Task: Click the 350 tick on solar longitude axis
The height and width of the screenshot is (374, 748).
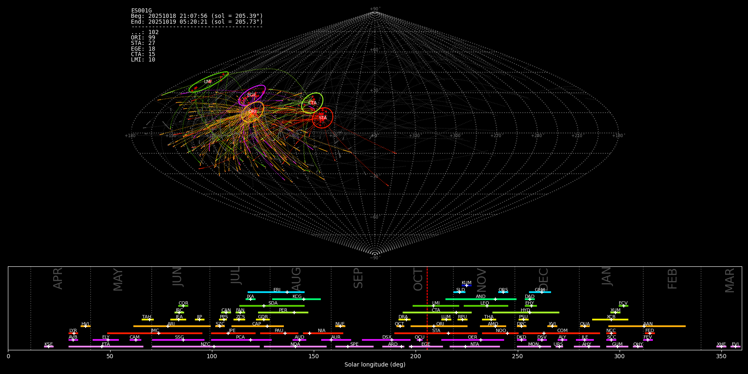Action: pyautogui.click(x=721, y=356)
